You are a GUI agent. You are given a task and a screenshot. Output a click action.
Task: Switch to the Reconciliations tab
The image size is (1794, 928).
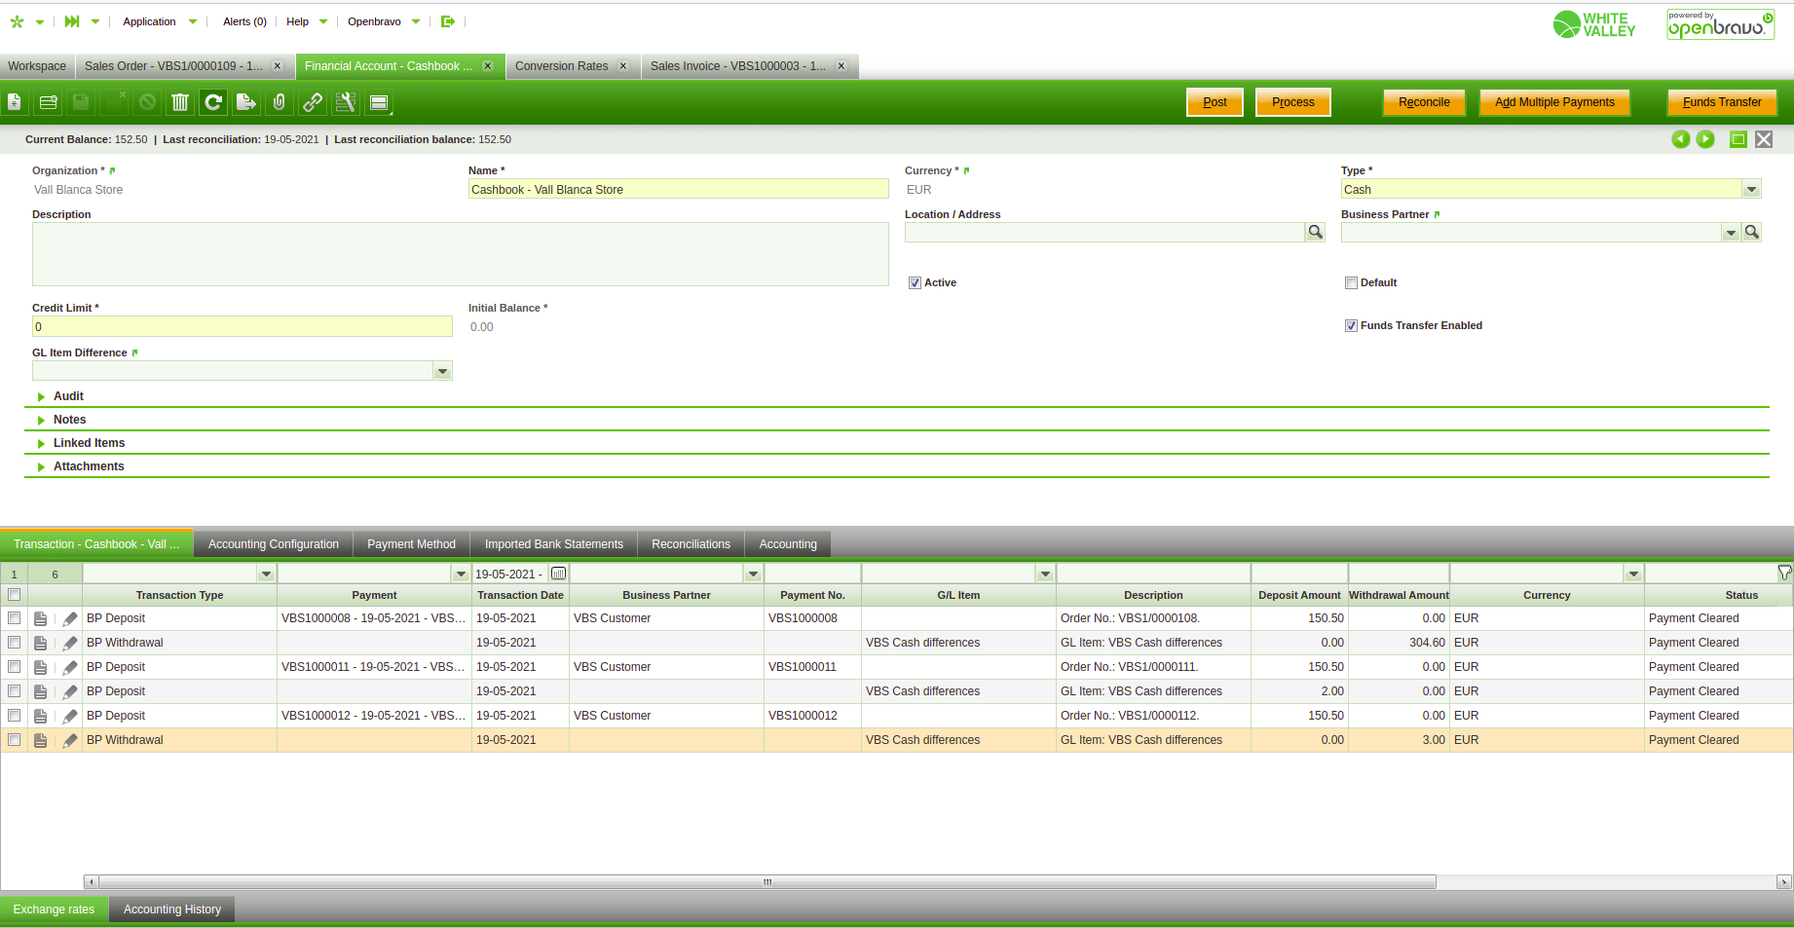(x=691, y=544)
